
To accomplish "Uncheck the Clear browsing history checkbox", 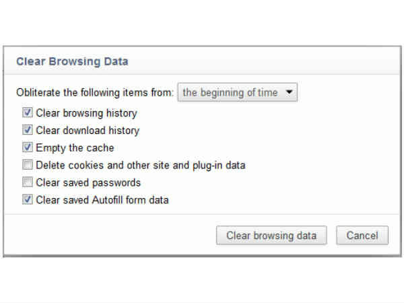I will (28, 113).
